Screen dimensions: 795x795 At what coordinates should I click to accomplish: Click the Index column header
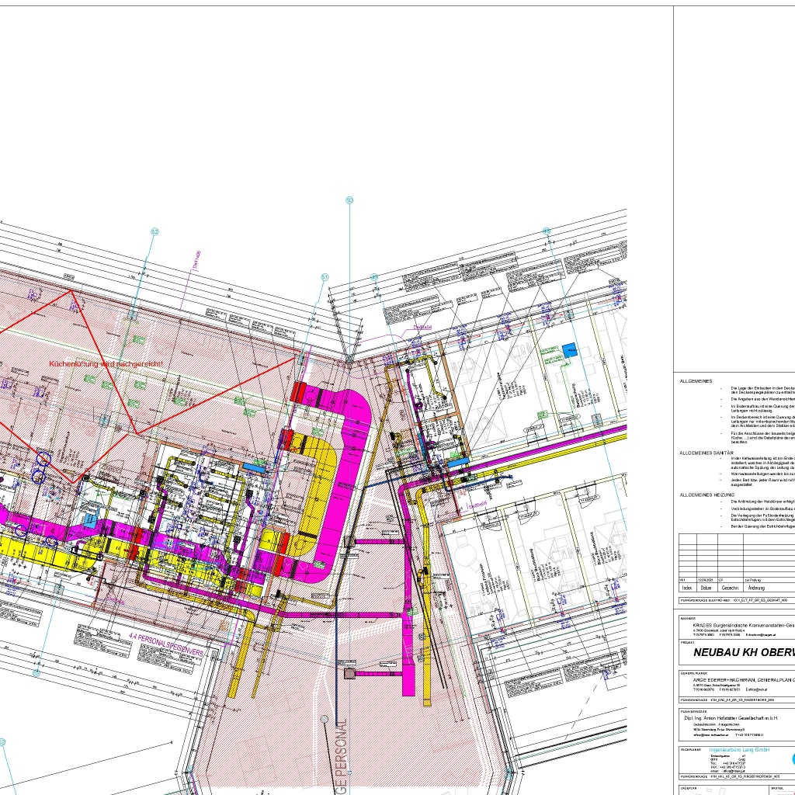[688, 588]
